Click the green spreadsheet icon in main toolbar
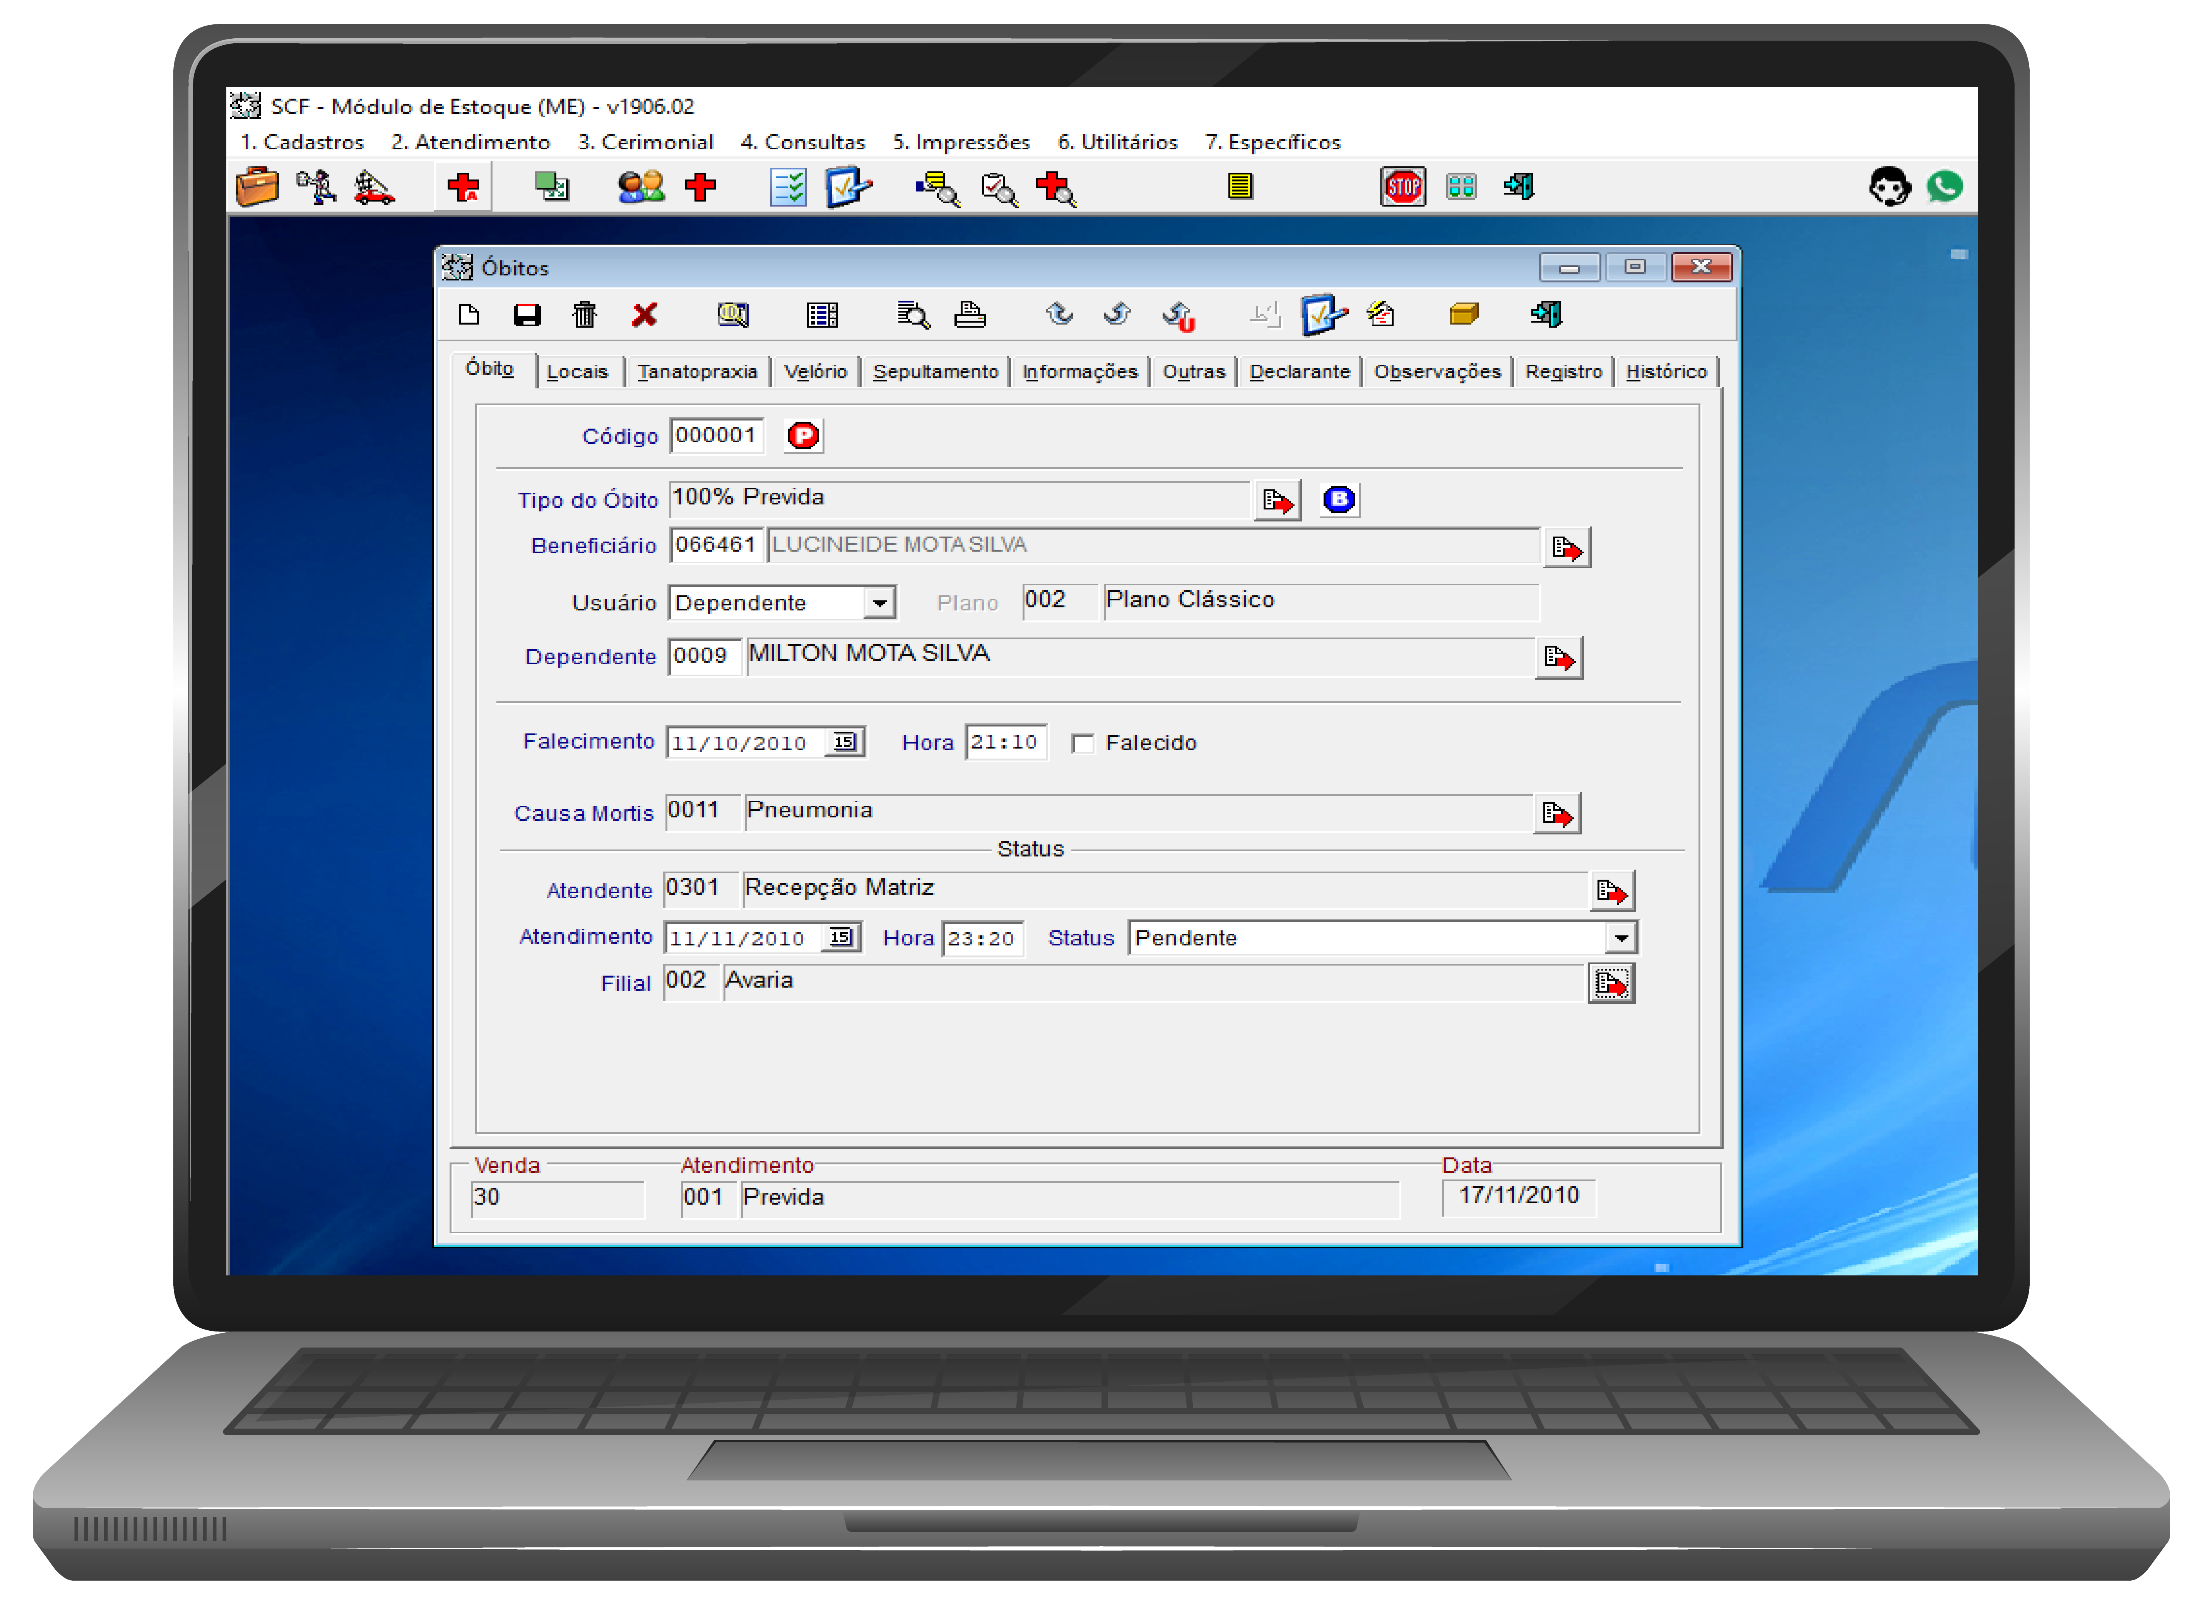Image resolution: width=2203 pixels, height=1605 pixels. 552,186
